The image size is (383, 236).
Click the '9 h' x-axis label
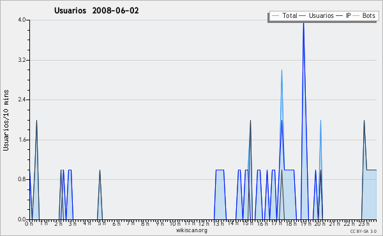[x=160, y=224]
